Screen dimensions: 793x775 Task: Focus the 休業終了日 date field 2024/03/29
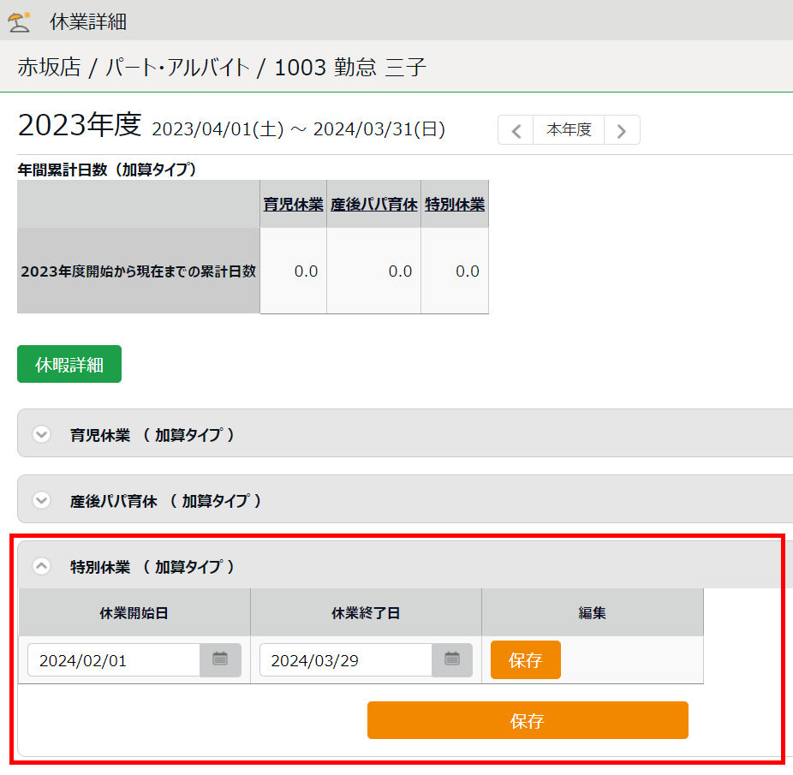tap(346, 660)
